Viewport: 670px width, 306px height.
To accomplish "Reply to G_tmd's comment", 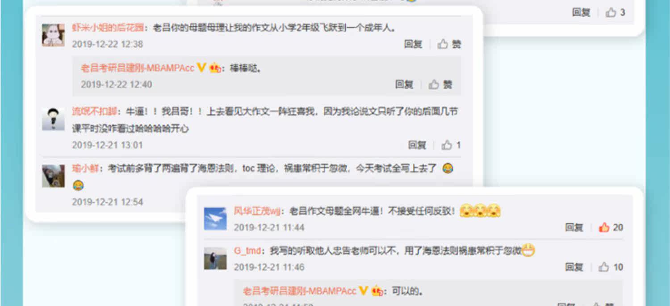I will pyautogui.click(x=574, y=267).
